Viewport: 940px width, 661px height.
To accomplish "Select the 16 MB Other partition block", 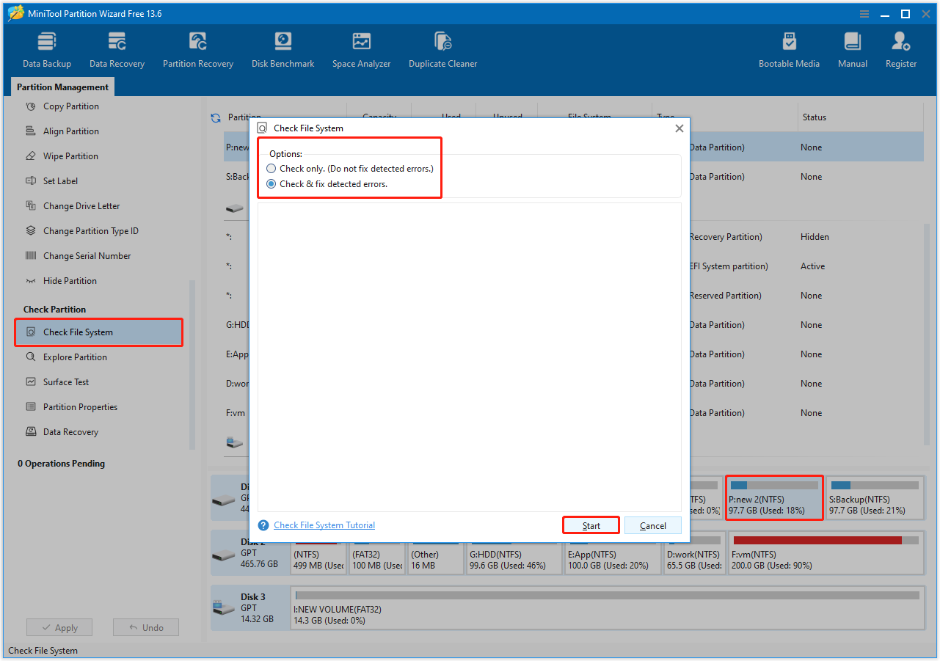I will 436,553.
